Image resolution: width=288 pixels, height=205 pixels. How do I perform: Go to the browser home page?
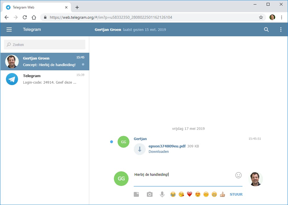point(34,17)
